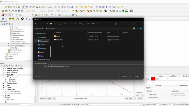Collapse CNivel_Final layer group
Viewport: 189px width, 106px height.
click(1, 90)
